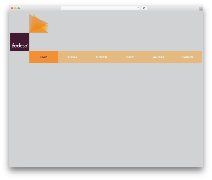Click the dark circular button beside the address bar
212x180 pixels.
[x=144, y=8]
